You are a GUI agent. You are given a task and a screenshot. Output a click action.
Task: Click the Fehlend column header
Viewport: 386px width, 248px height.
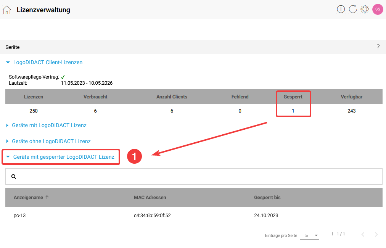[x=240, y=97]
